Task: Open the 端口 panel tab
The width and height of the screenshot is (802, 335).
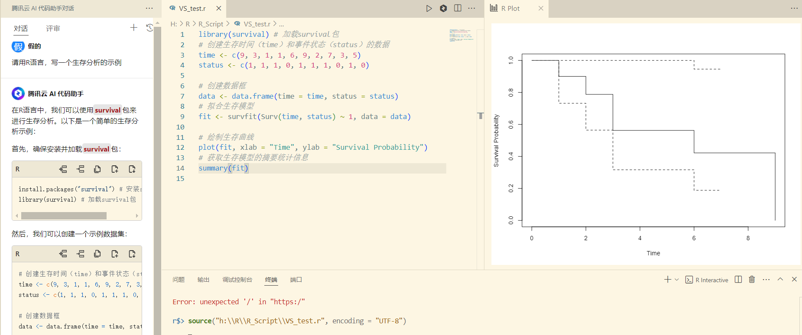Action: tap(296, 280)
